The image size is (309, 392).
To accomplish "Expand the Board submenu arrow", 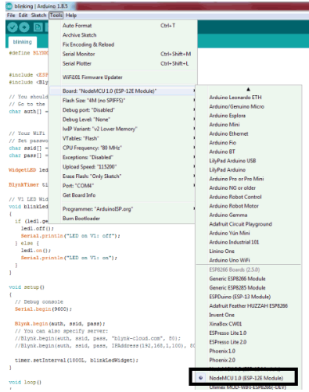I will (x=194, y=91).
